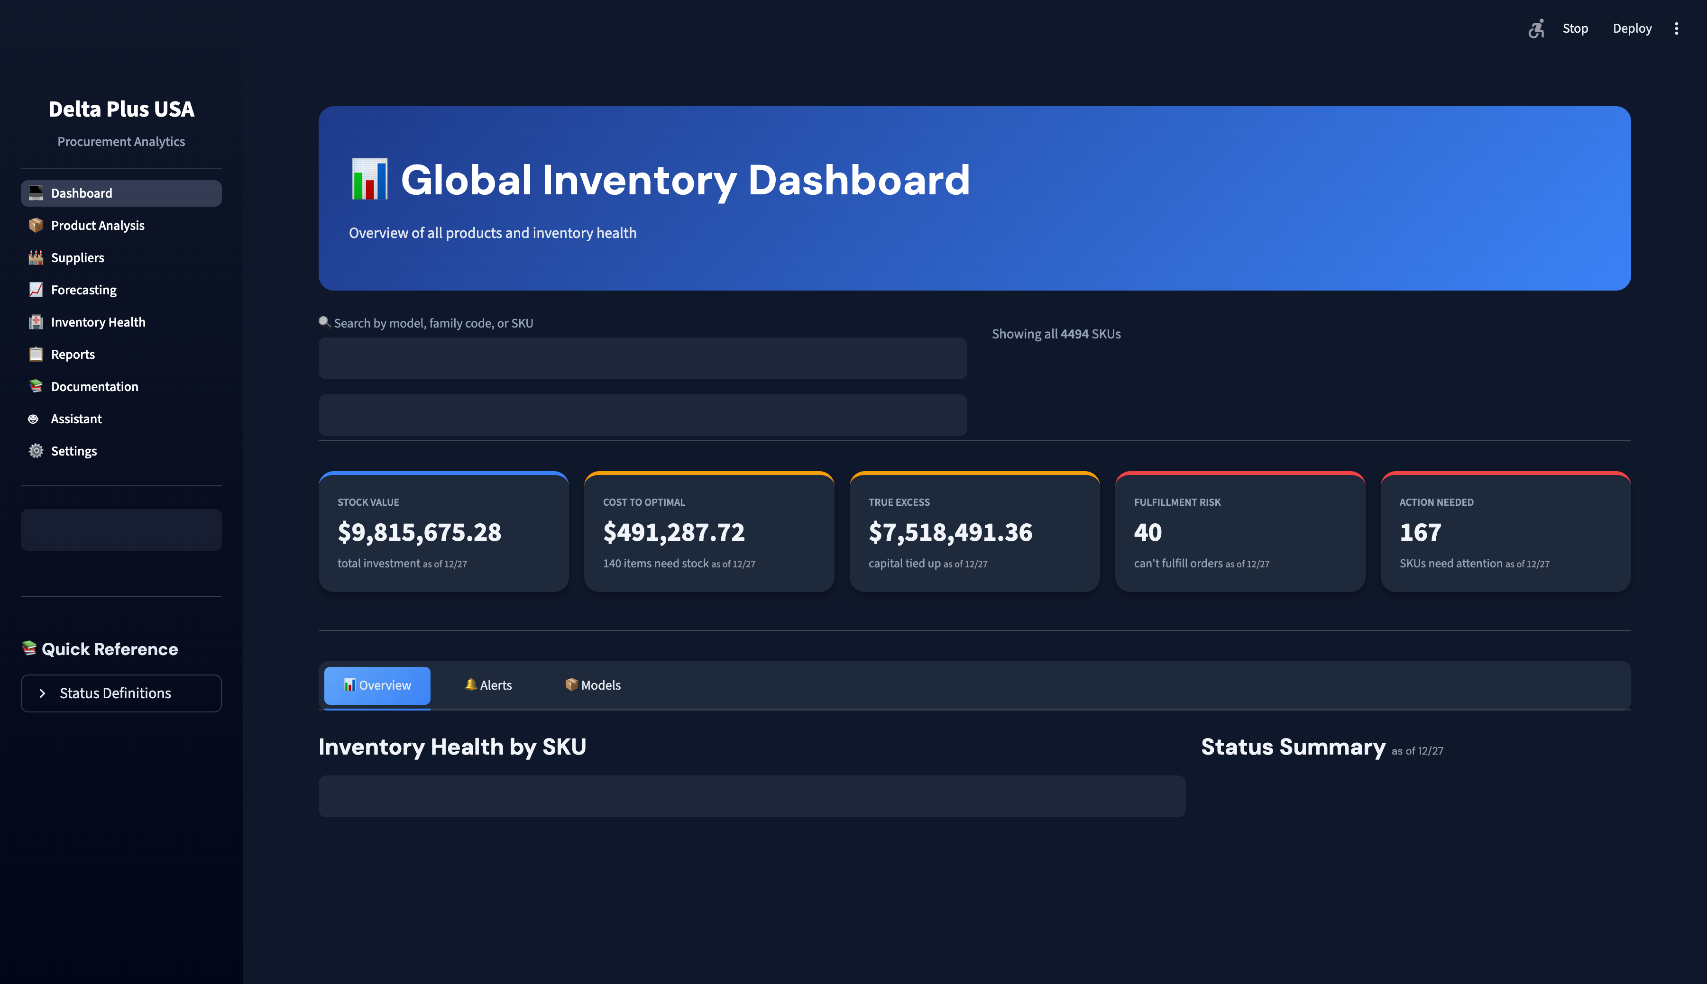
Task: Expand the Status Definitions section
Action: coord(121,692)
